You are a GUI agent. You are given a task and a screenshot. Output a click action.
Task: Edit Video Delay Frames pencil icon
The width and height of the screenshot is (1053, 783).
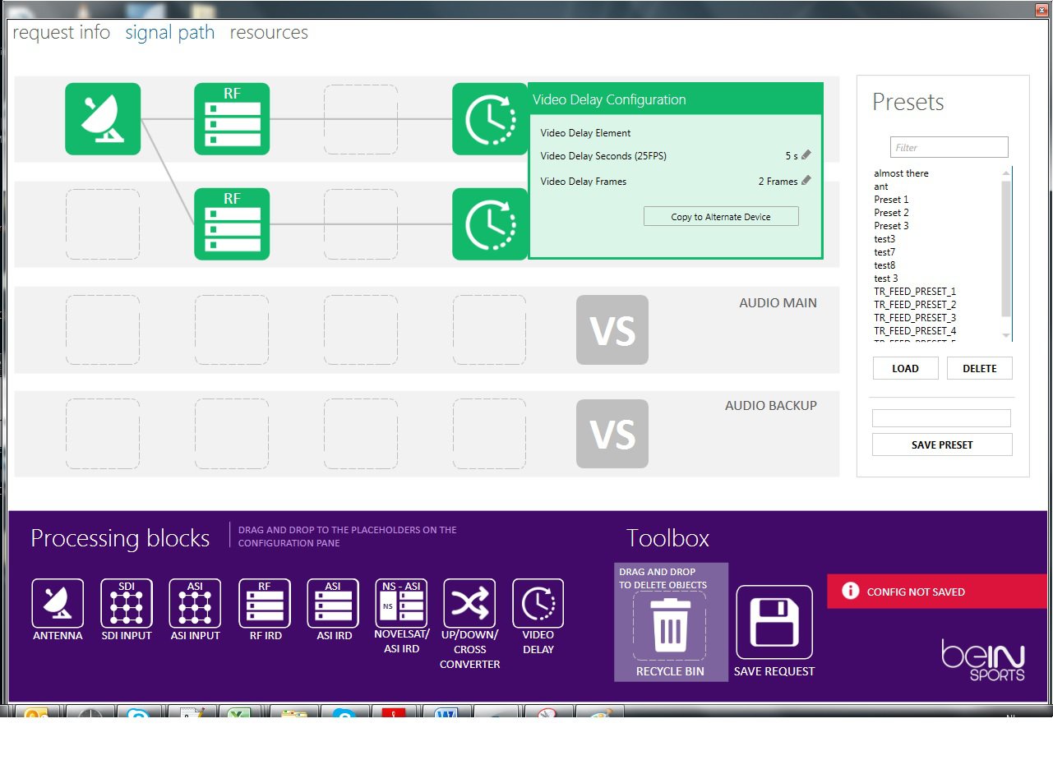(806, 181)
